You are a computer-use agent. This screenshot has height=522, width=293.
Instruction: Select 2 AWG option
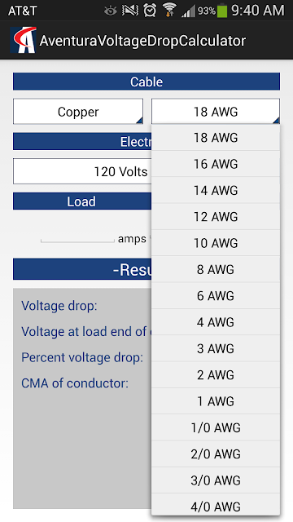pyautogui.click(x=216, y=375)
